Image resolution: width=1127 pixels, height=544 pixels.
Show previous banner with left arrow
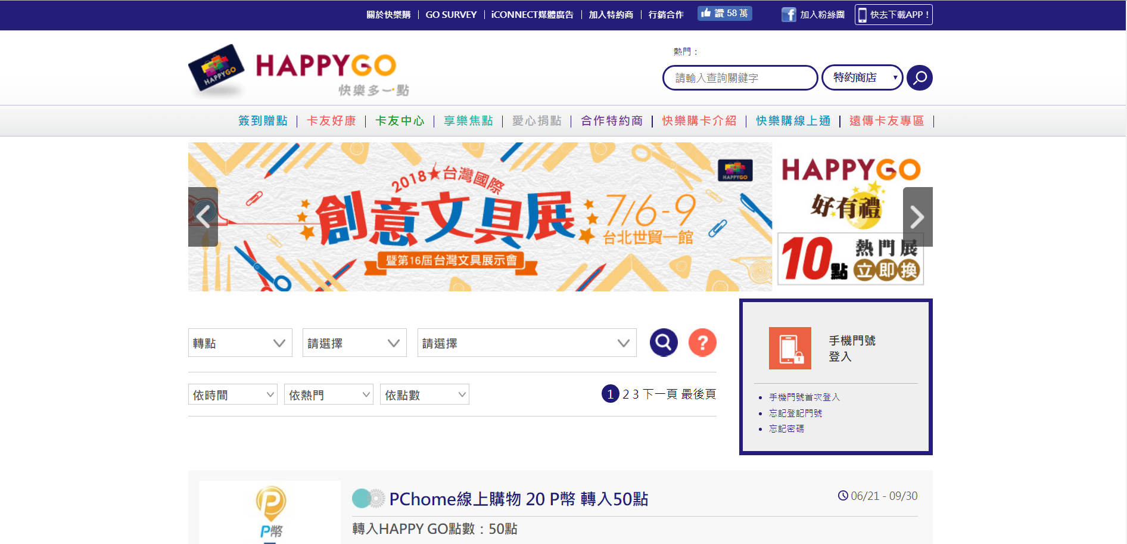[203, 217]
